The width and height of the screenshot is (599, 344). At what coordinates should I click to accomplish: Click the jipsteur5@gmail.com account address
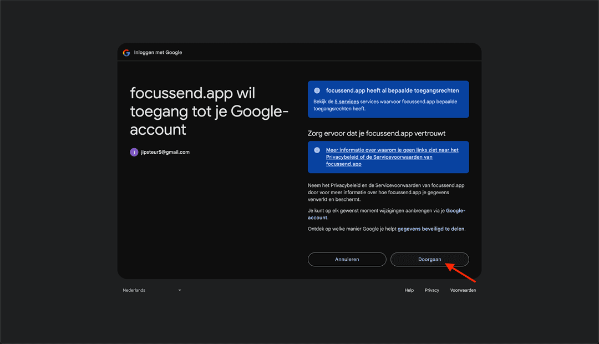165,152
